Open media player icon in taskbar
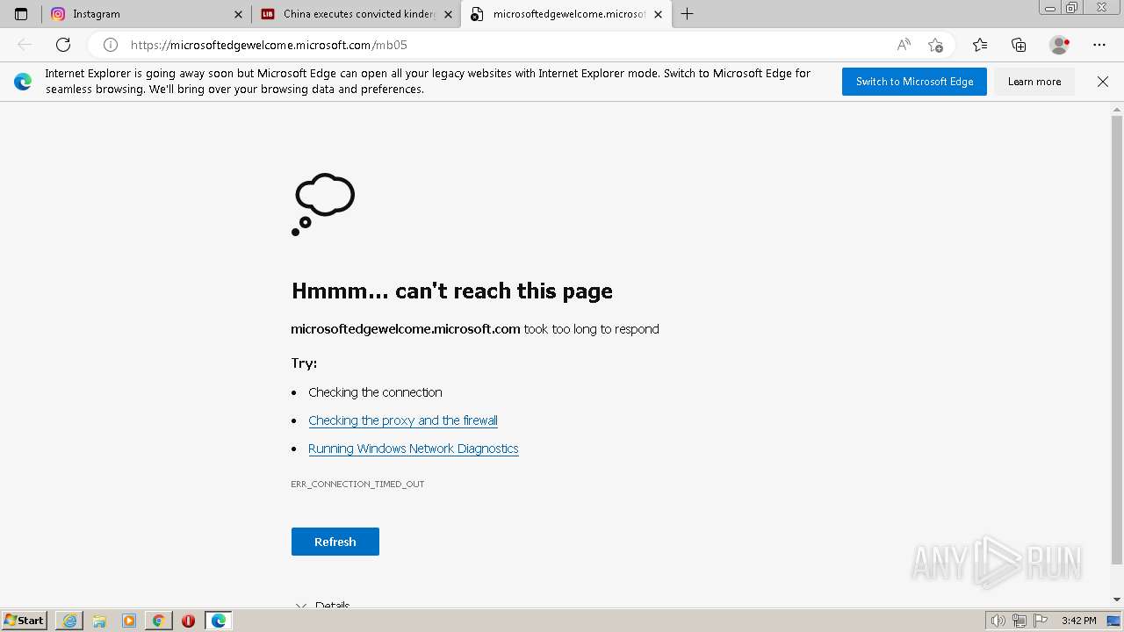 (x=129, y=621)
